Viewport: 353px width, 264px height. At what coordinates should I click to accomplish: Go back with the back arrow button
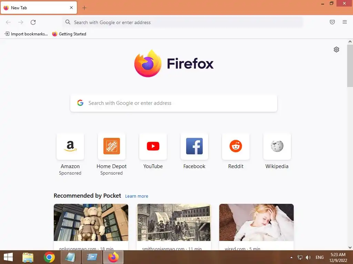(x=8, y=22)
